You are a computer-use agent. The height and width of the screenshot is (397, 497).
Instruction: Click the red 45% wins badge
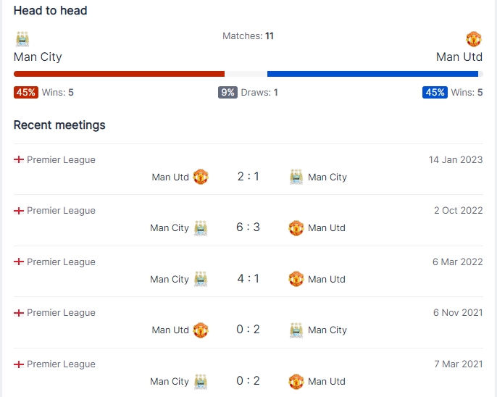26,93
